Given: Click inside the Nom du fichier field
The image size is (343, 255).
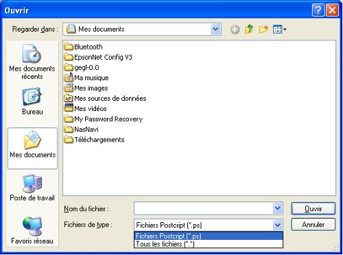Looking at the screenshot, I should coord(204,208).
